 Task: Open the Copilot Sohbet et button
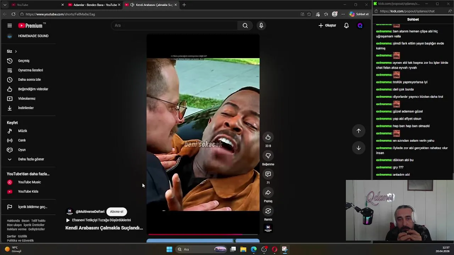359,14
